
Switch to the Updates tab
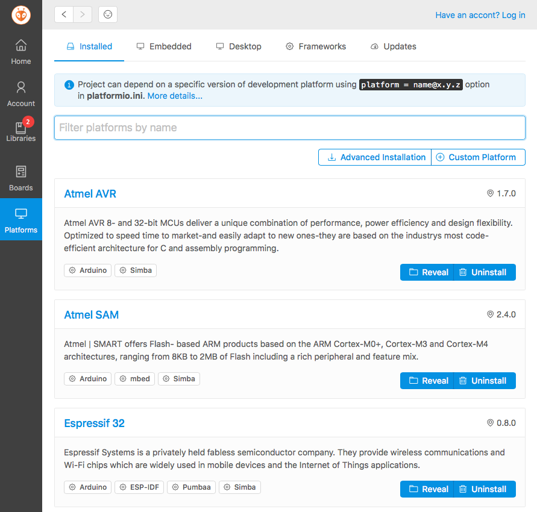394,46
